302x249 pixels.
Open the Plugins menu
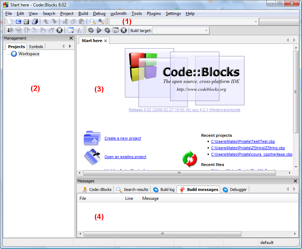click(154, 14)
